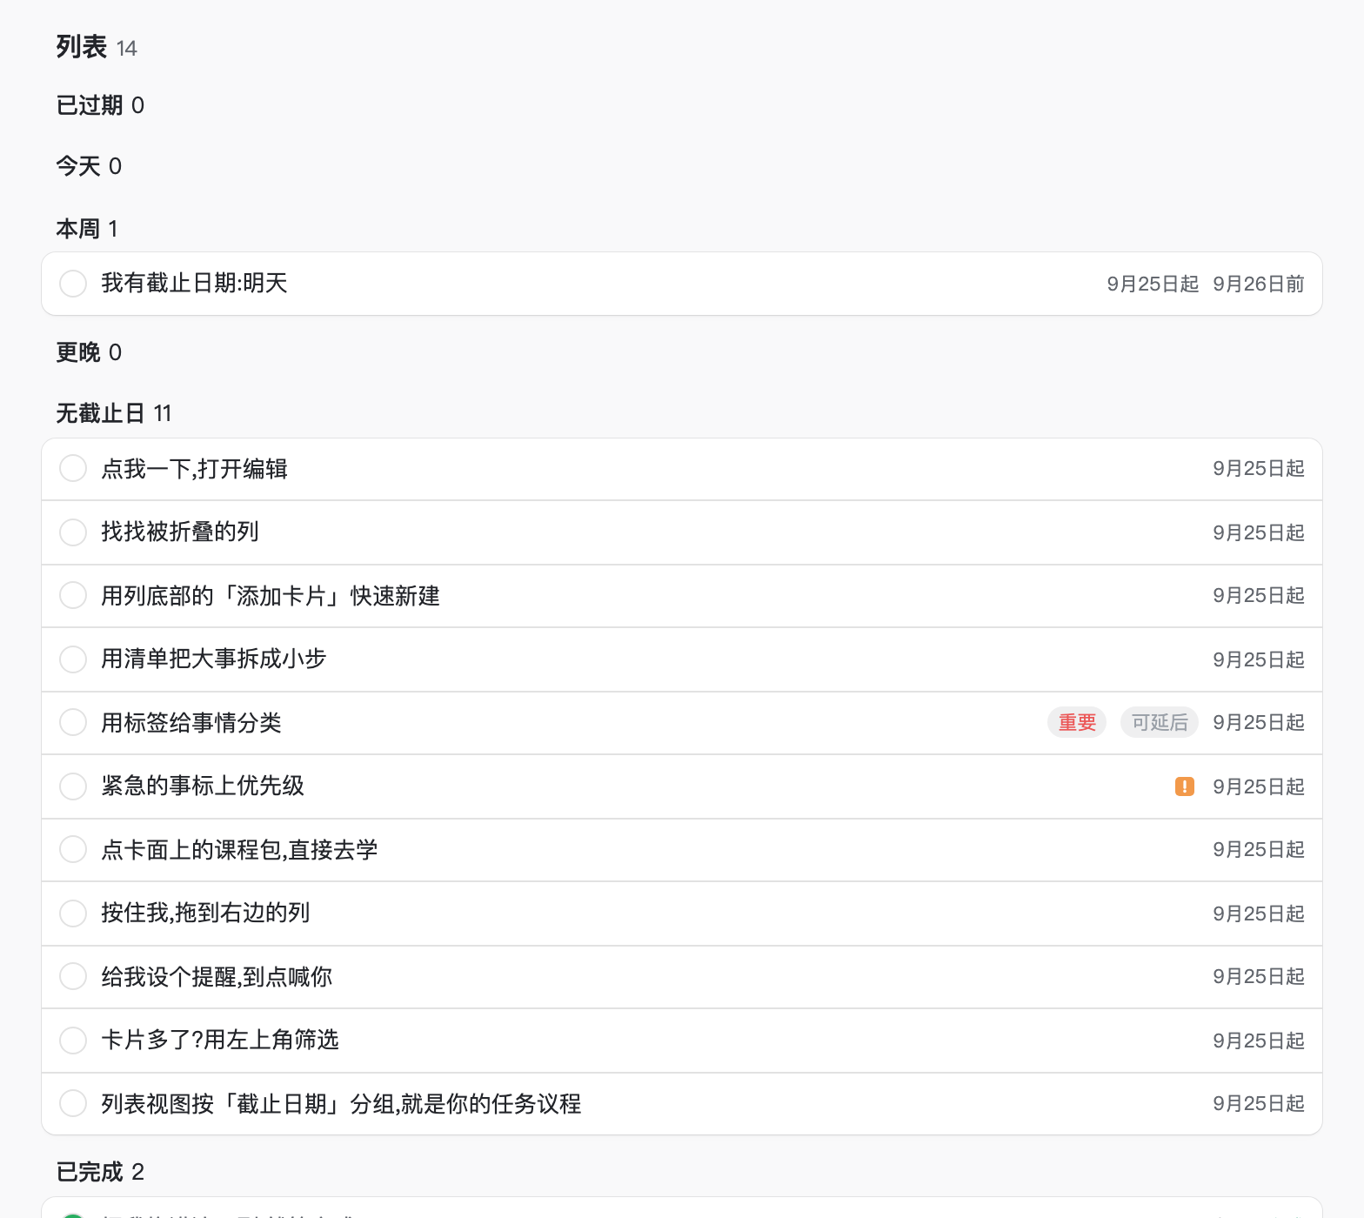Screen dimensions: 1364x1218
Task: Click the red 重要 tag
Action: 1077,722
